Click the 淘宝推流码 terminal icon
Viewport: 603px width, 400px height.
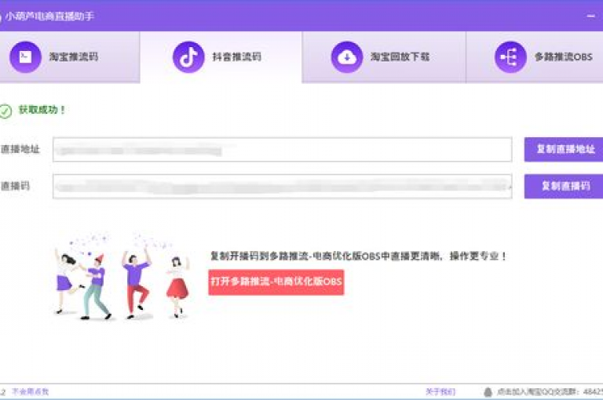tap(25, 57)
